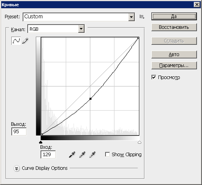This screenshot has width=202, height=185.
Task: Open Параметры options button
Action: coord(174,65)
